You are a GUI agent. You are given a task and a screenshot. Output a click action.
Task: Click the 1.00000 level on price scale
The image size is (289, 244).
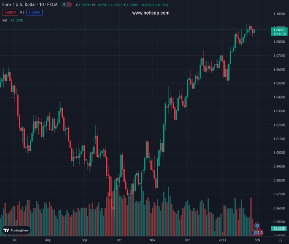tap(279, 152)
